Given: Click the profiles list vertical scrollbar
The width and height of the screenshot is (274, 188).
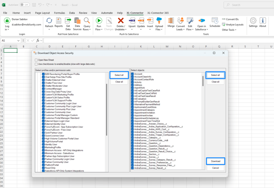Looking at the screenshot, I should point(107,110).
